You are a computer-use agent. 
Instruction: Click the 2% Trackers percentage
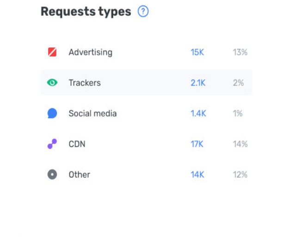click(x=238, y=83)
